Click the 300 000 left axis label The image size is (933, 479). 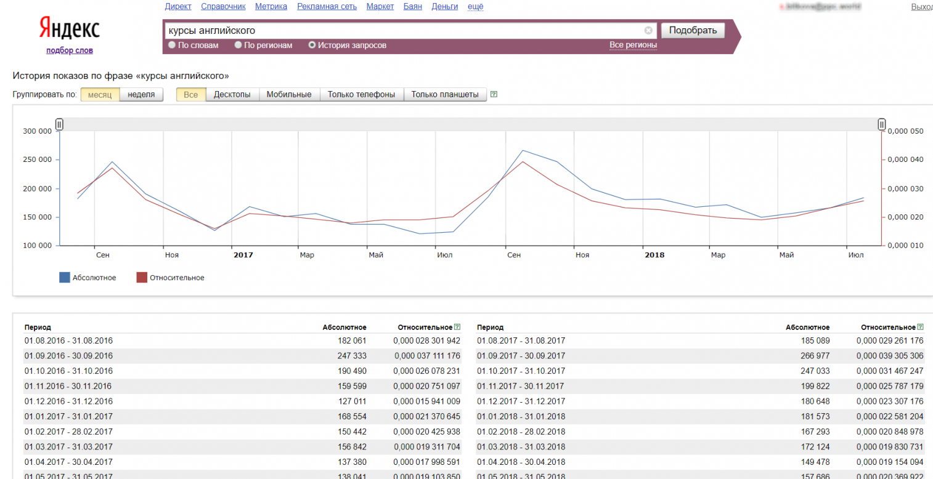(x=38, y=131)
